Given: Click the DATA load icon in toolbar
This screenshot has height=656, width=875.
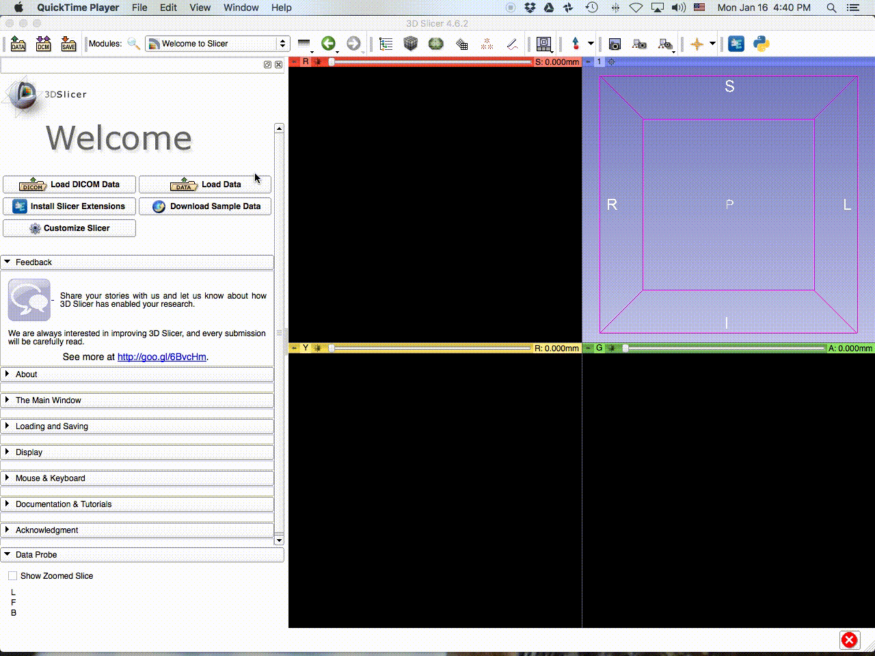Looking at the screenshot, I should pyautogui.click(x=18, y=44).
